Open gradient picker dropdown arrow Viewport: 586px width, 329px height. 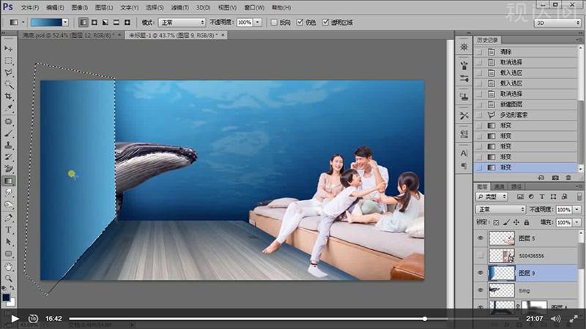pos(65,23)
